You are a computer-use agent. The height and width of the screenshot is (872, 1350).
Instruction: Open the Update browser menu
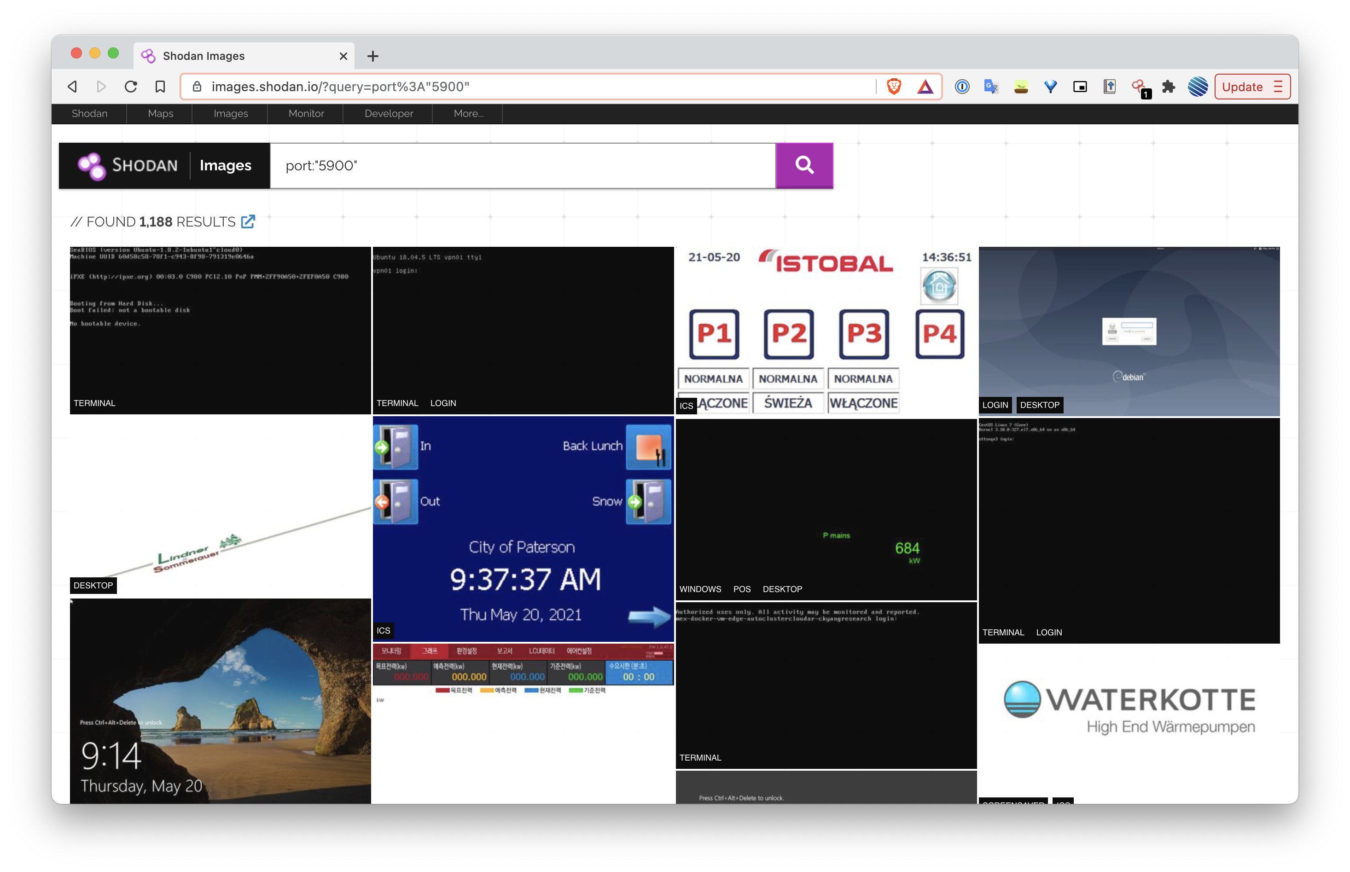coord(1252,87)
